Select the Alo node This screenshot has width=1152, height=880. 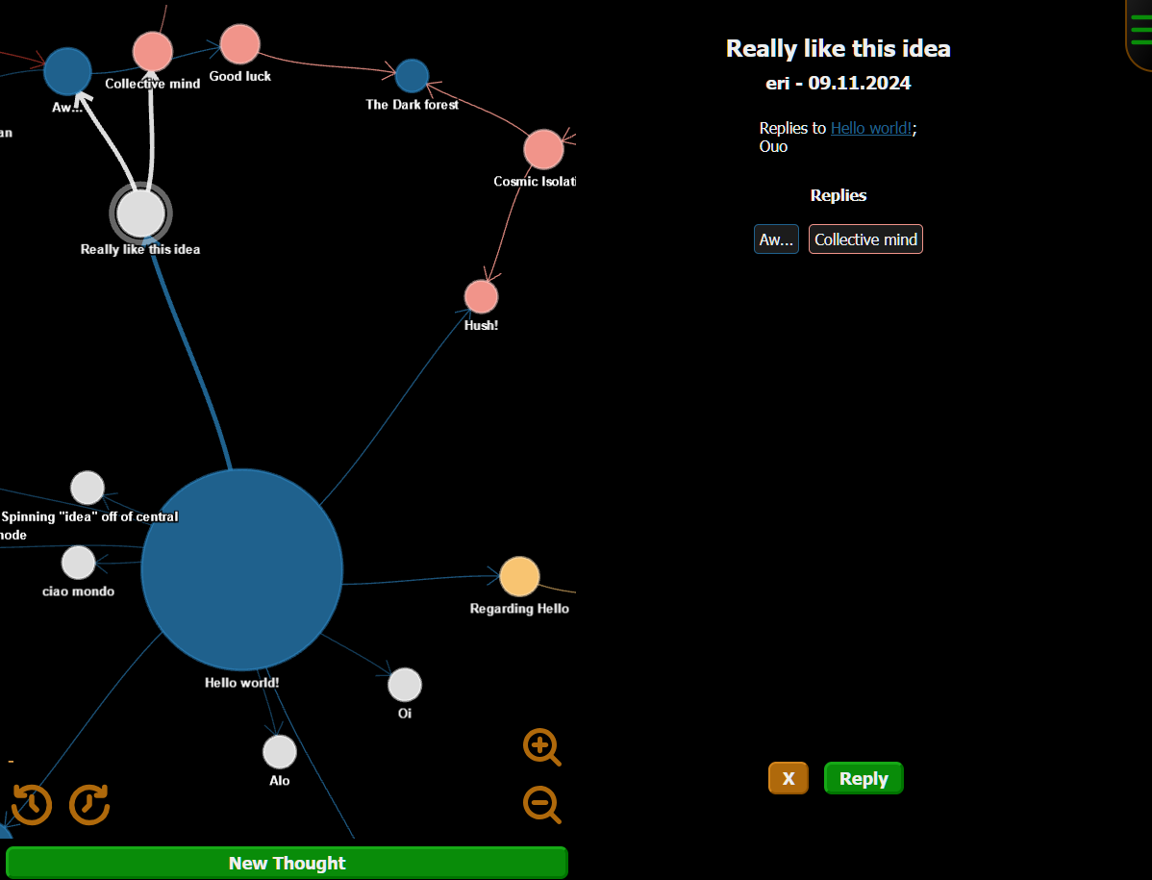279,751
